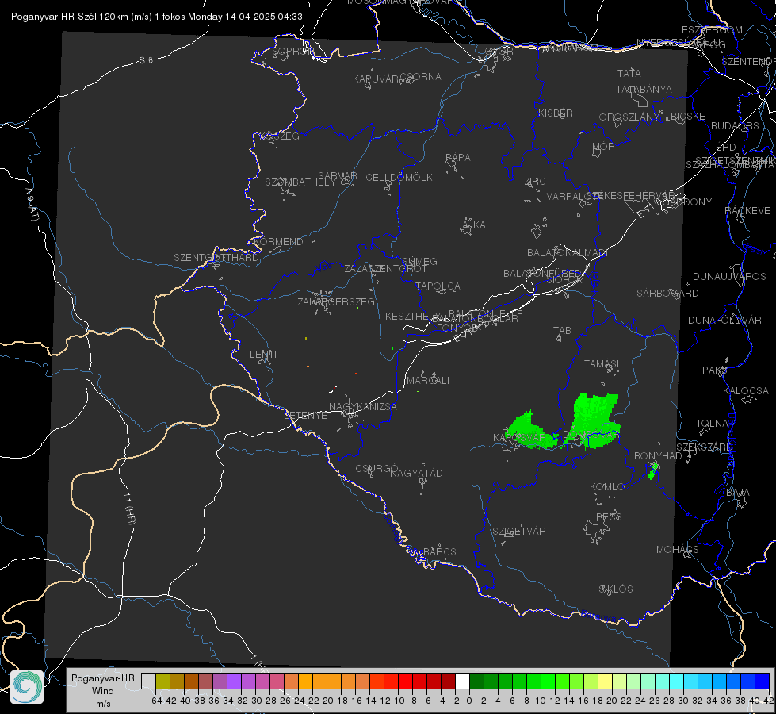Click the TATA city label
776x714 pixels.
tap(629, 73)
